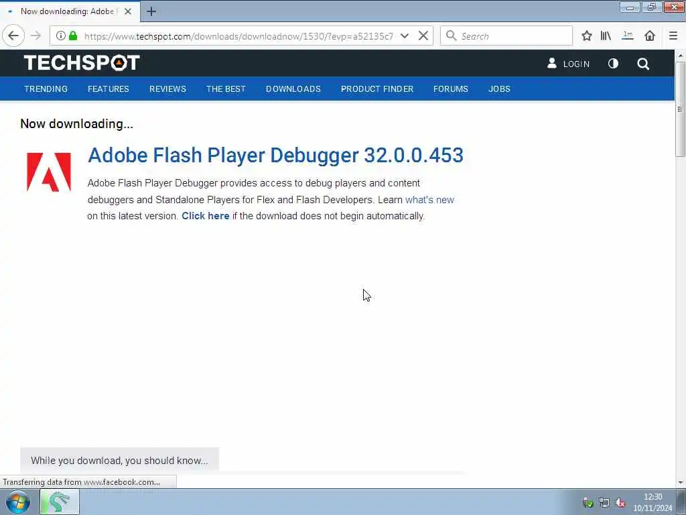Screen dimensions: 686x515
Task: Click the green shield tray icon
Action: (x=588, y=503)
